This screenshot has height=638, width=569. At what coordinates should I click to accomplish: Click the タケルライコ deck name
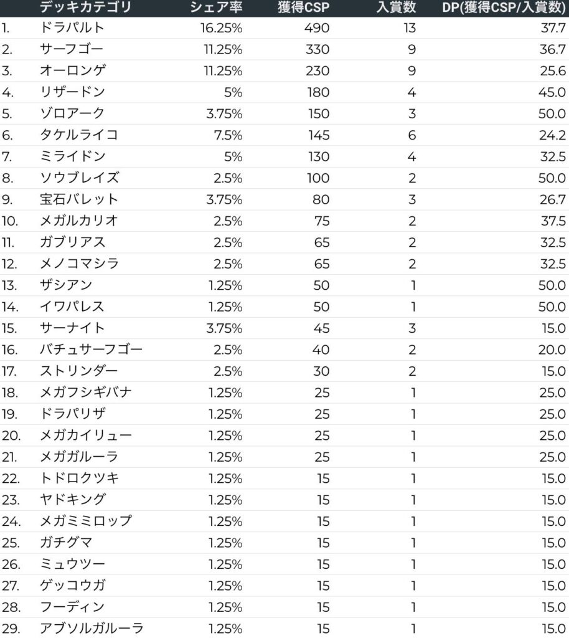pos(78,135)
